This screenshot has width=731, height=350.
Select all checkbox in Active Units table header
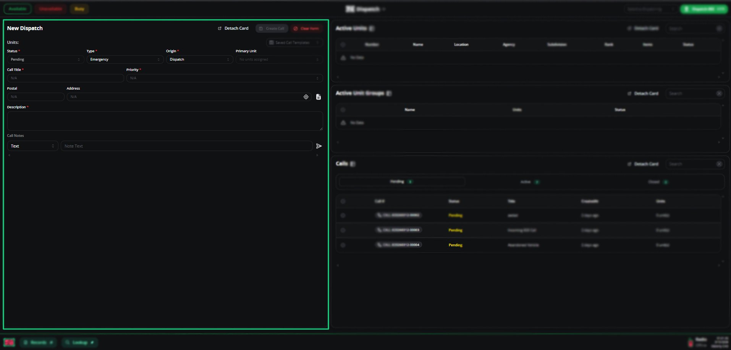pos(343,45)
